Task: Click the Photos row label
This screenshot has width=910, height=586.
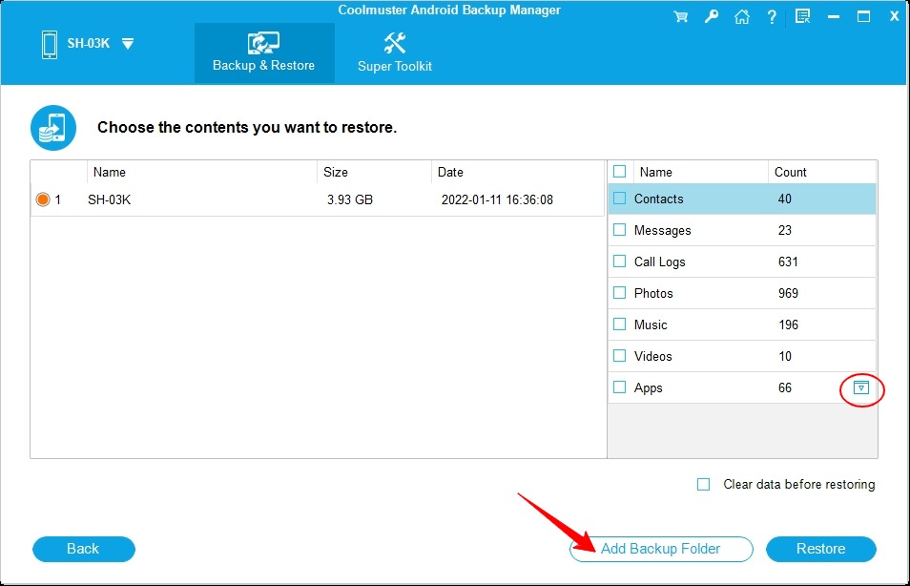Action: (653, 293)
